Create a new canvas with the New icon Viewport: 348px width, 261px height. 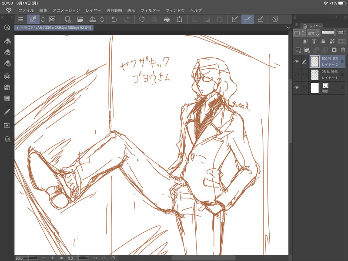tap(68, 19)
